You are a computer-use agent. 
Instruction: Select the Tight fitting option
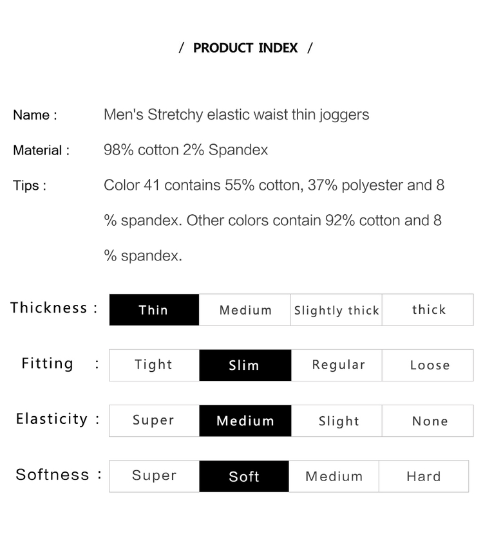pos(154,365)
